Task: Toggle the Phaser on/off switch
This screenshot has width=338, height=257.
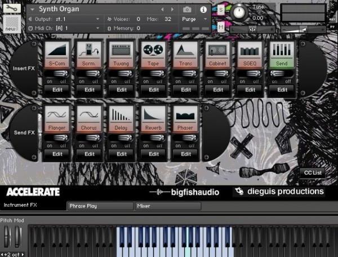Action: click(185, 138)
